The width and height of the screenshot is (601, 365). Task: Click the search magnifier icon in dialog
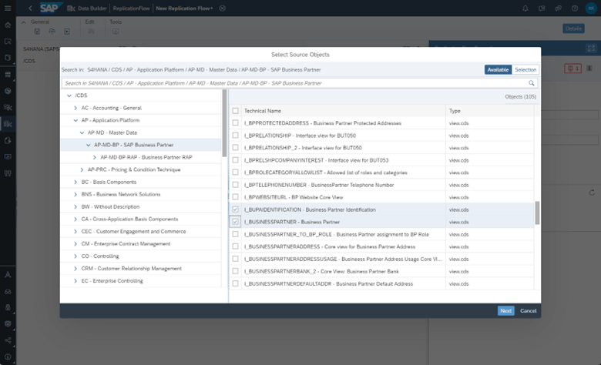[531, 82]
